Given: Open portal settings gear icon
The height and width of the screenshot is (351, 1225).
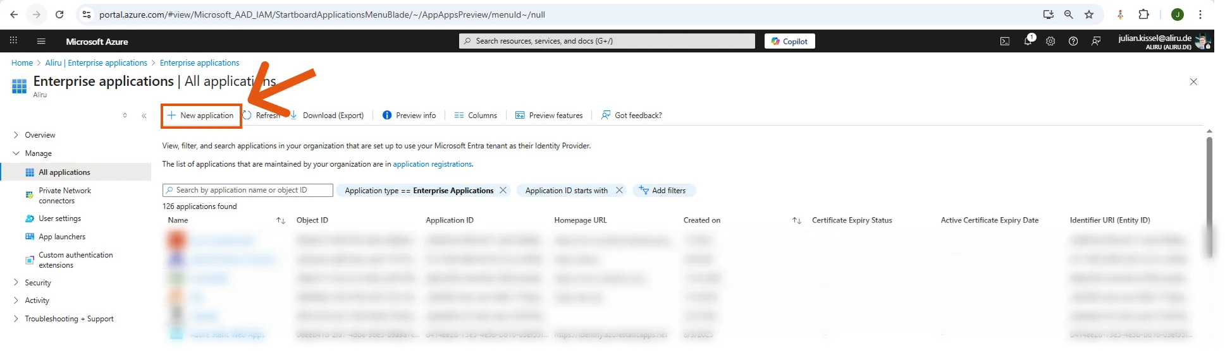Looking at the screenshot, I should tap(1050, 41).
